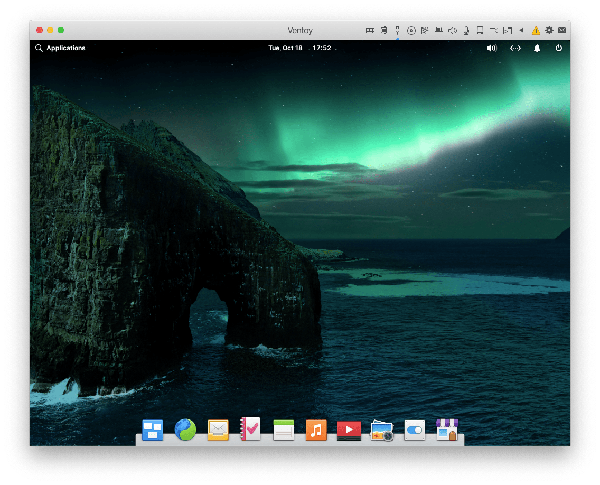Open VM configuration gear in titlebar
The width and height of the screenshot is (600, 485).
[549, 31]
